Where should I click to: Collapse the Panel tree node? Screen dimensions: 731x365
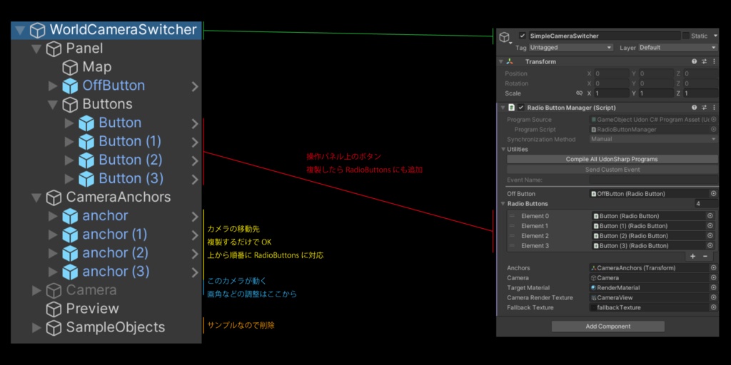pyautogui.click(x=36, y=49)
